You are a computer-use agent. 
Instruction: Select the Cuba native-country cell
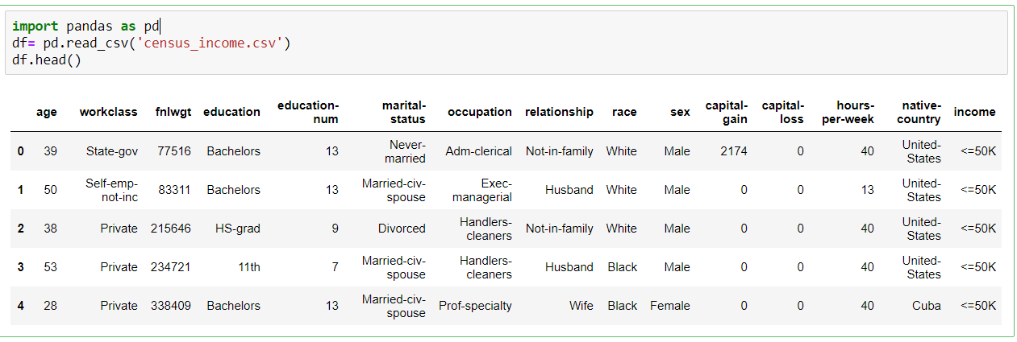pos(927,306)
